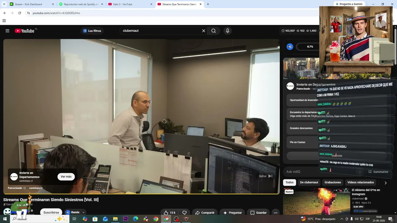The image size is (397, 223).
Task: Clear the clubernaut search text
Action: [204, 31]
